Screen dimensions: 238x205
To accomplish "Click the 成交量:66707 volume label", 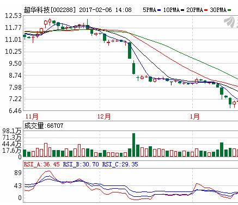I will [x=44, y=126].
